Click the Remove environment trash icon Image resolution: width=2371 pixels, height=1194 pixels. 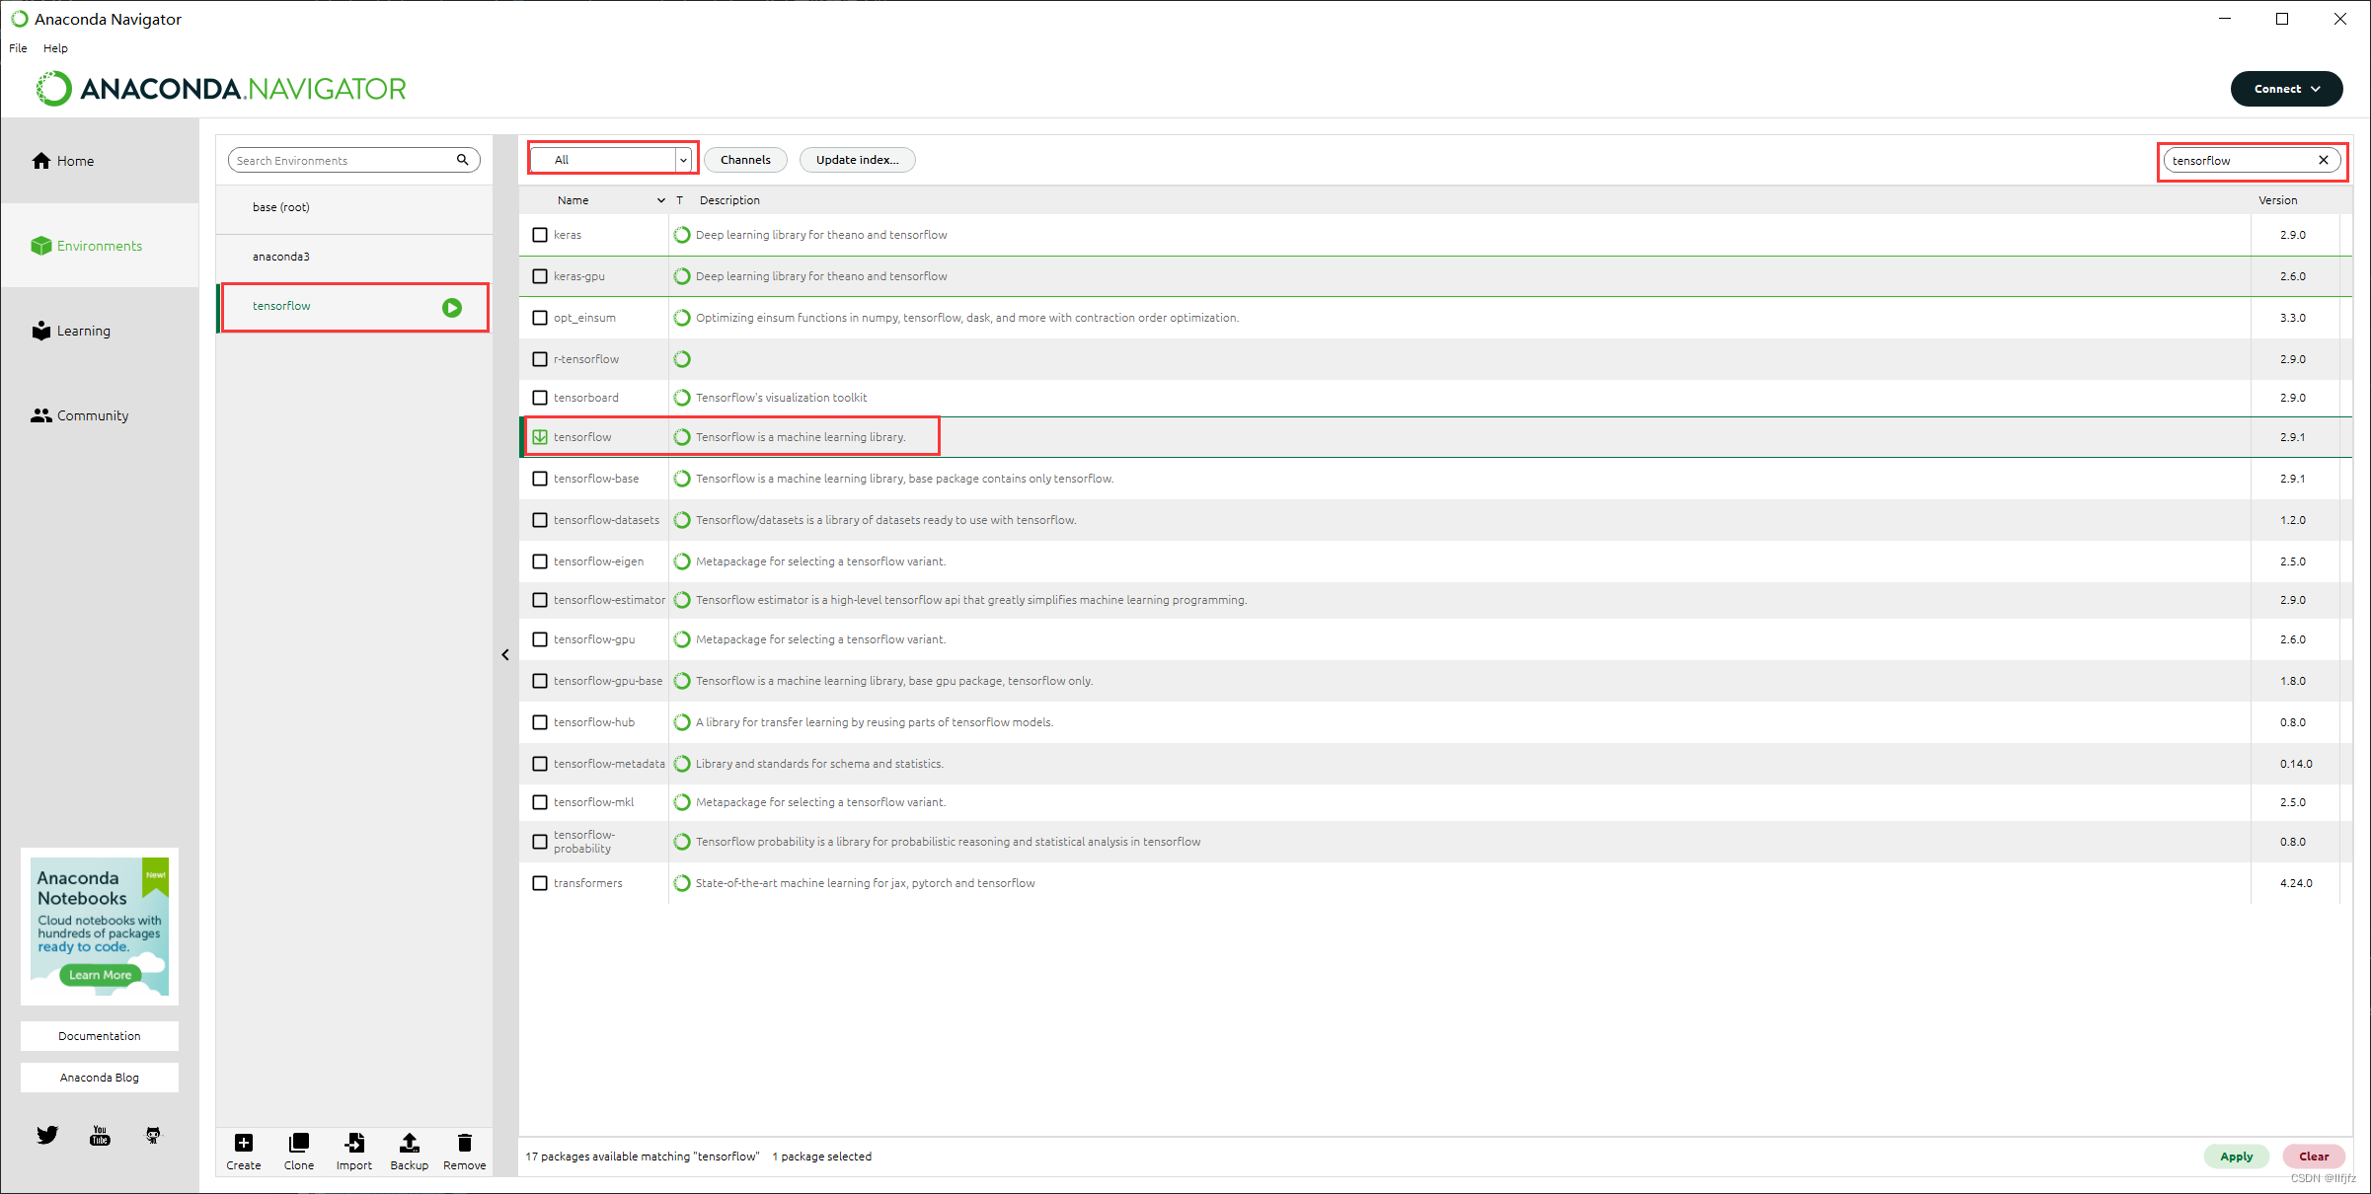pyautogui.click(x=465, y=1143)
